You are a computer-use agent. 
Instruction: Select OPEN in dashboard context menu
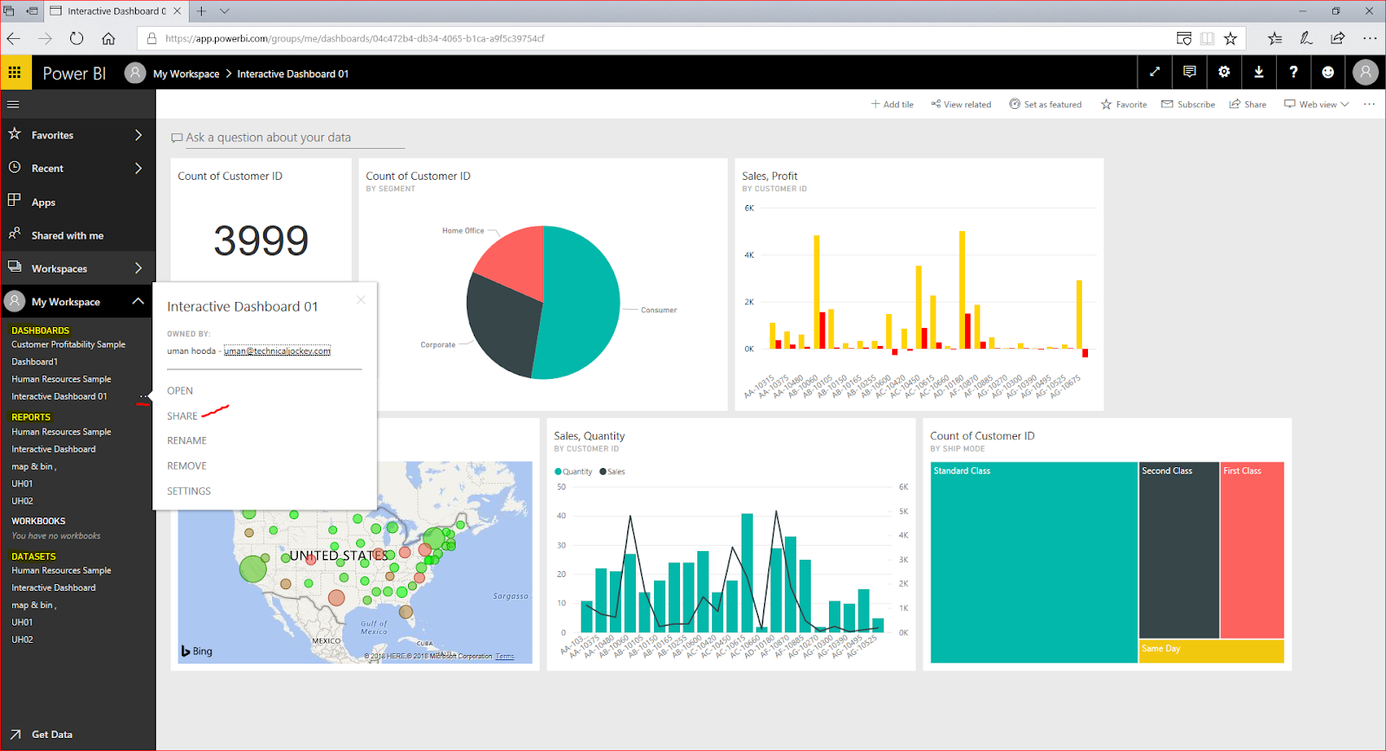pos(180,391)
